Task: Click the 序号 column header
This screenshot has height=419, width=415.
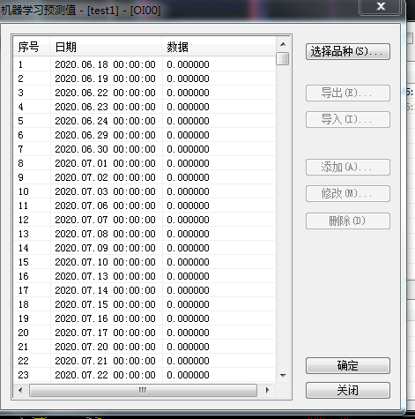Action: click(32, 47)
